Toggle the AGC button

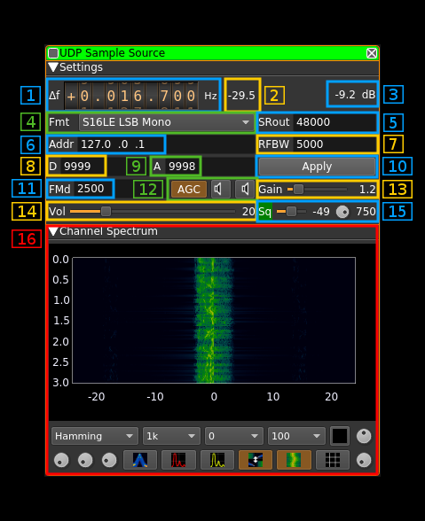pos(189,189)
